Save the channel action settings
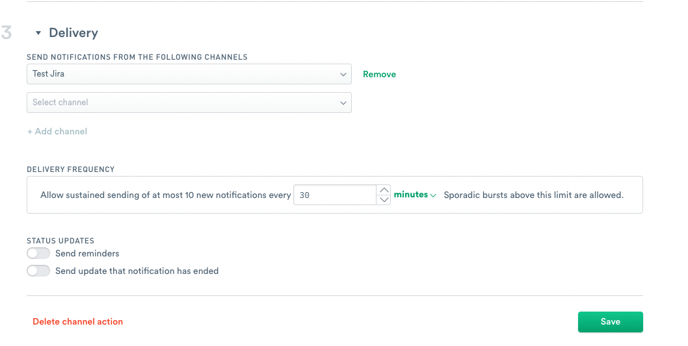688x346 pixels. point(611,322)
